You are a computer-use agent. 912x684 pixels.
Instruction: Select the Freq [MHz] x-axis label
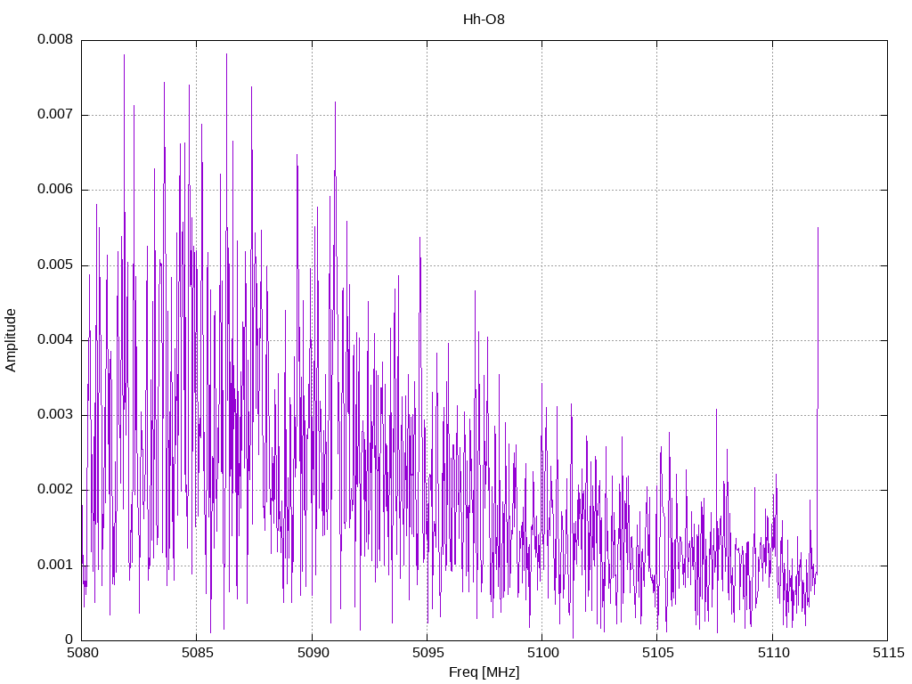[x=484, y=672]
